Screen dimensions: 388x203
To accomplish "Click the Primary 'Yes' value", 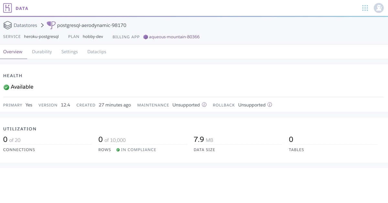I will [29, 105].
